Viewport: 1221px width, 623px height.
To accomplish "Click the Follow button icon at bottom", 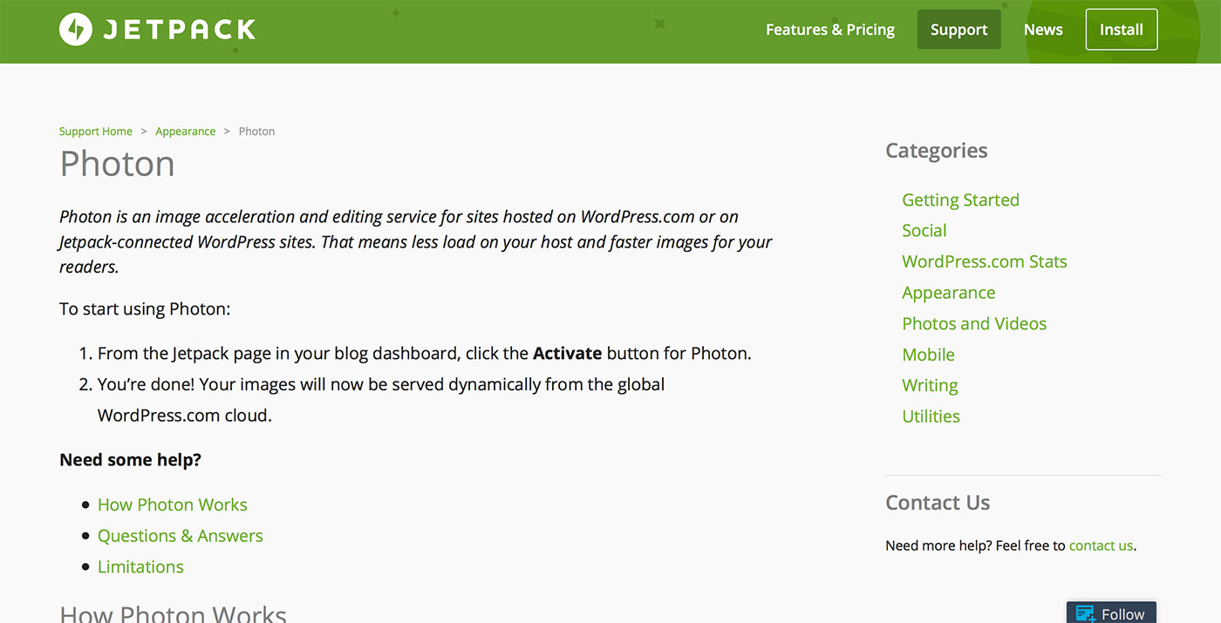I will tap(1085, 614).
